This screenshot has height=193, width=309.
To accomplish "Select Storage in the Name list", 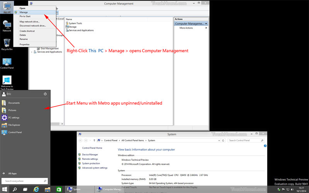I will 71,27.
